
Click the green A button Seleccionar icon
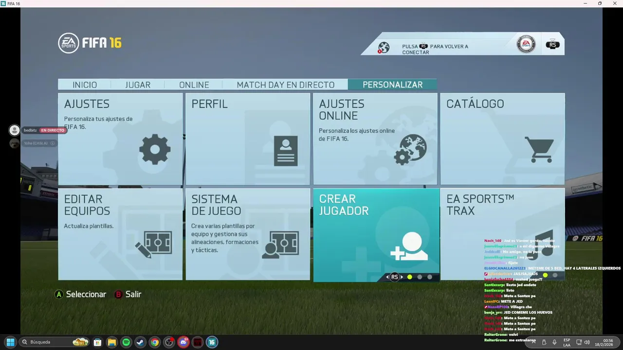click(x=59, y=295)
